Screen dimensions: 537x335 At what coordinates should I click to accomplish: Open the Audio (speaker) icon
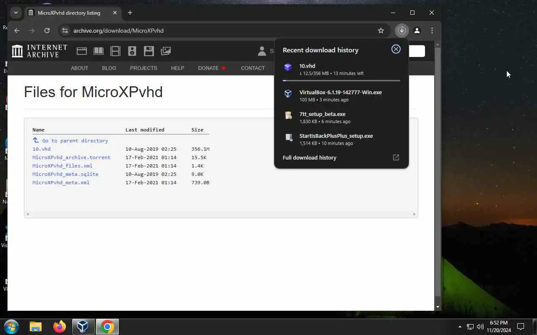pyautogui.click(x=132, y=51)
